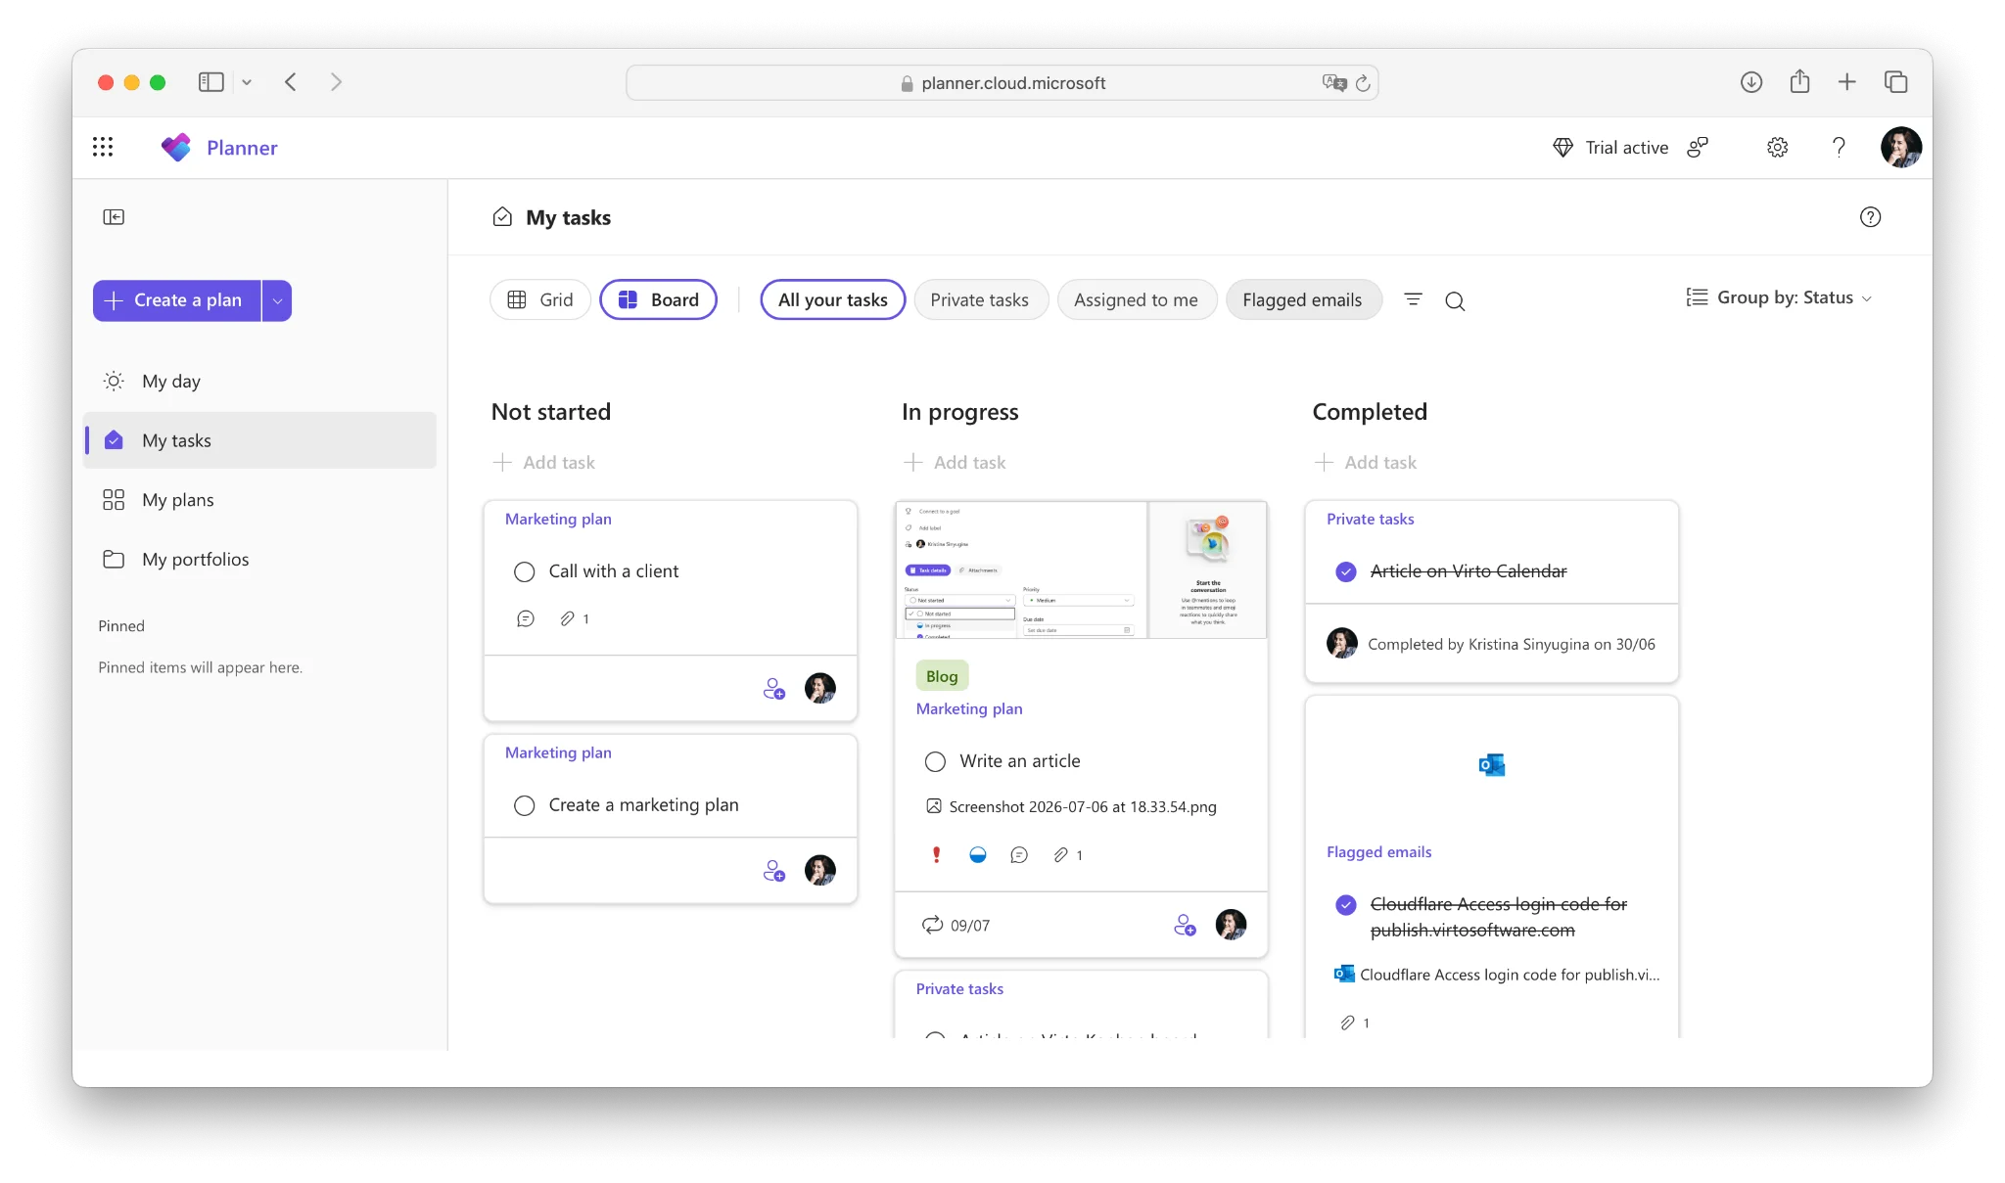Click attachment paperclip on Call with a client
The height and width of the screenshot is (1183, 2005).
click(x=567, y=618)
